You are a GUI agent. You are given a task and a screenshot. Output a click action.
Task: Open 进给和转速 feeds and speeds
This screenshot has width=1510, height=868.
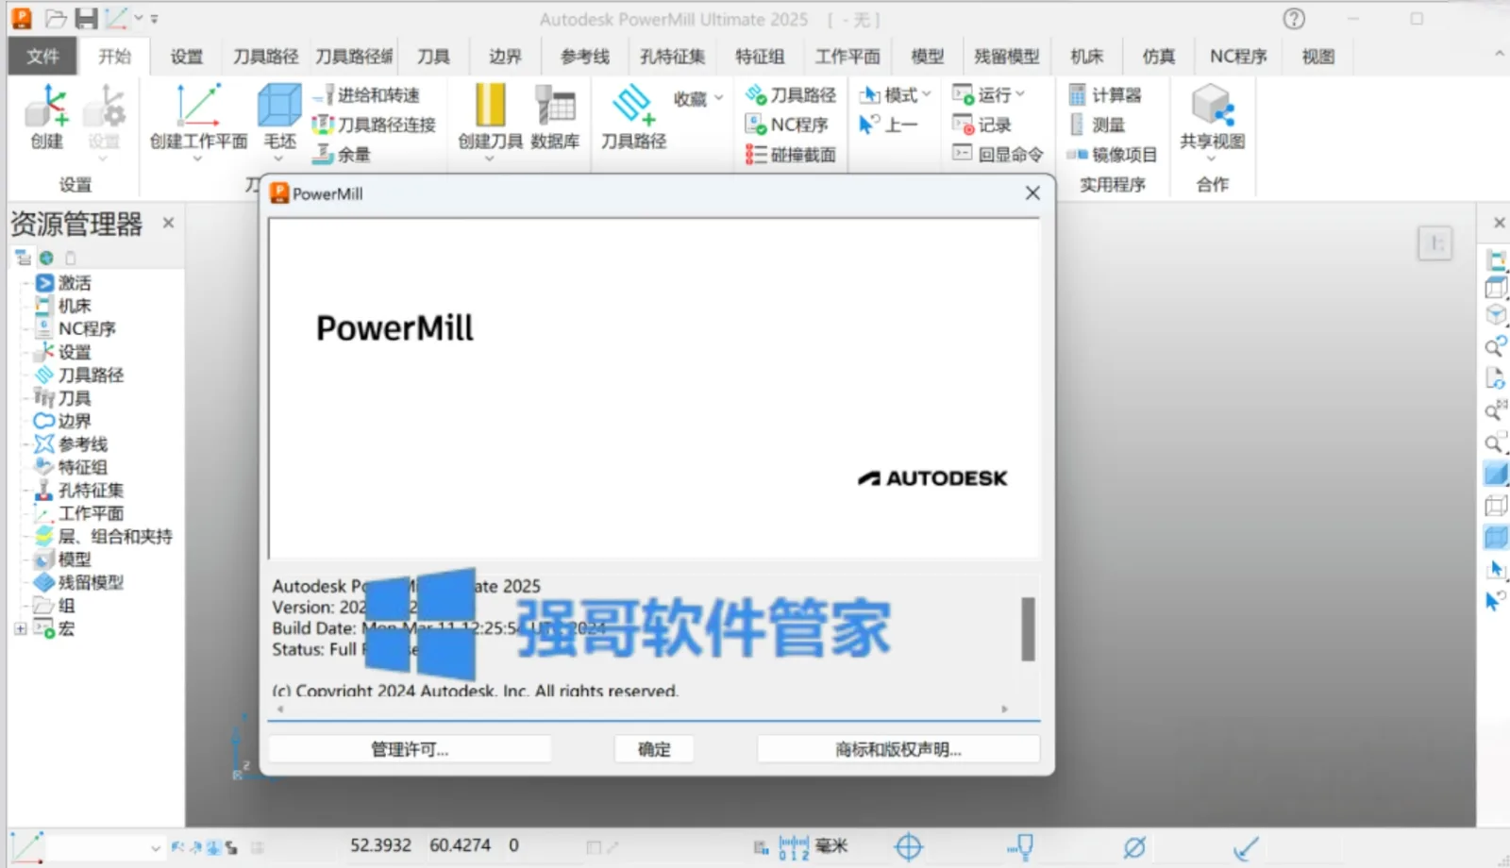tap(366, 95)
